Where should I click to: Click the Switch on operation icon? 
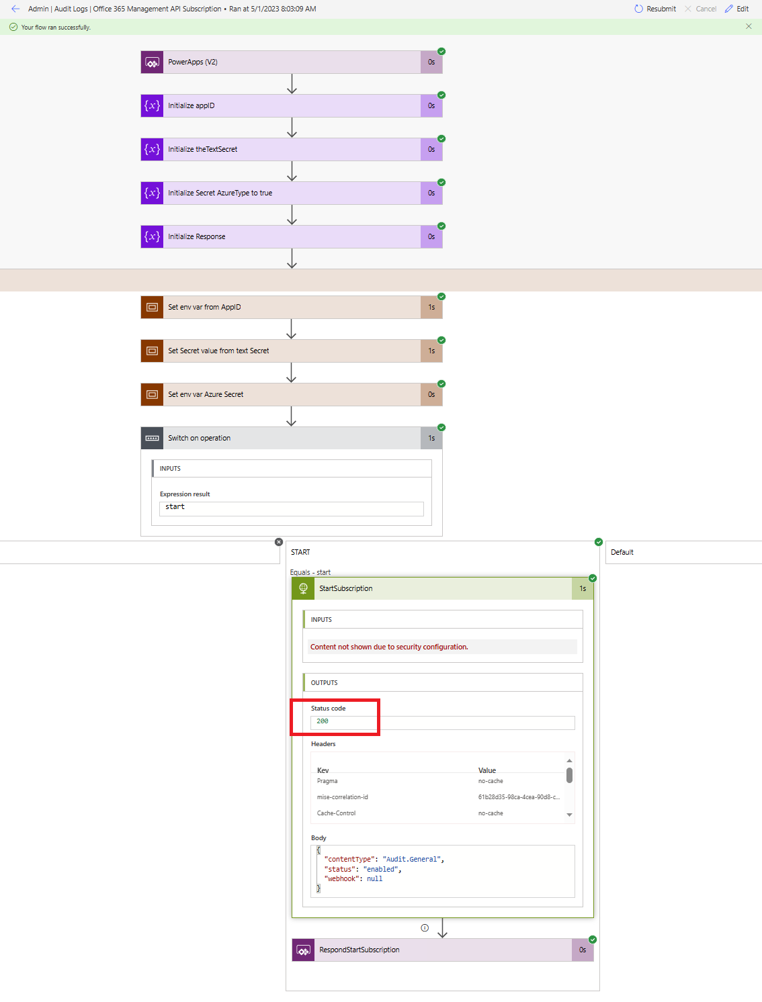pyautogui.click(x=153, y=438)
